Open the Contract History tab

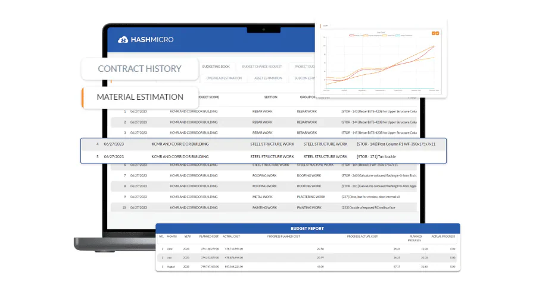tap(140, 68)
